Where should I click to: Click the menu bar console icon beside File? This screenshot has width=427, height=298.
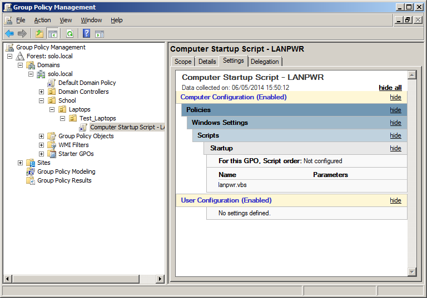(x=8, y=20)
